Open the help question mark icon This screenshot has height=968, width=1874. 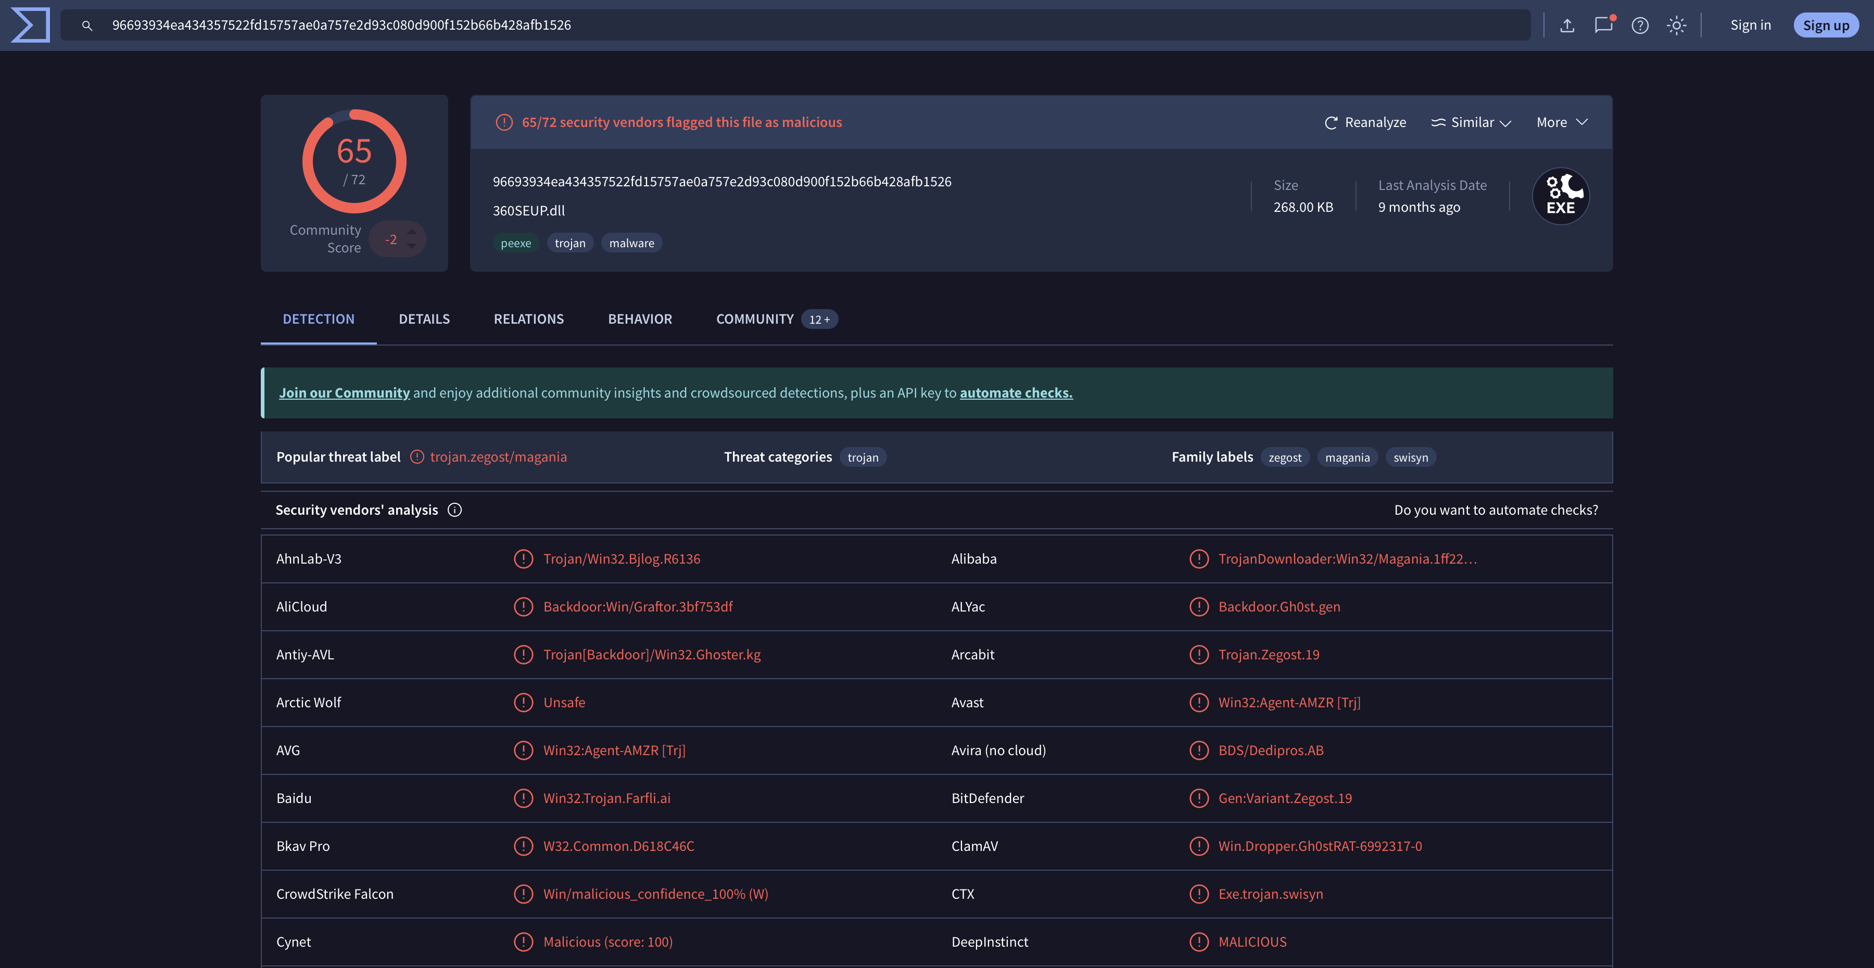[x=1640, y=26]
